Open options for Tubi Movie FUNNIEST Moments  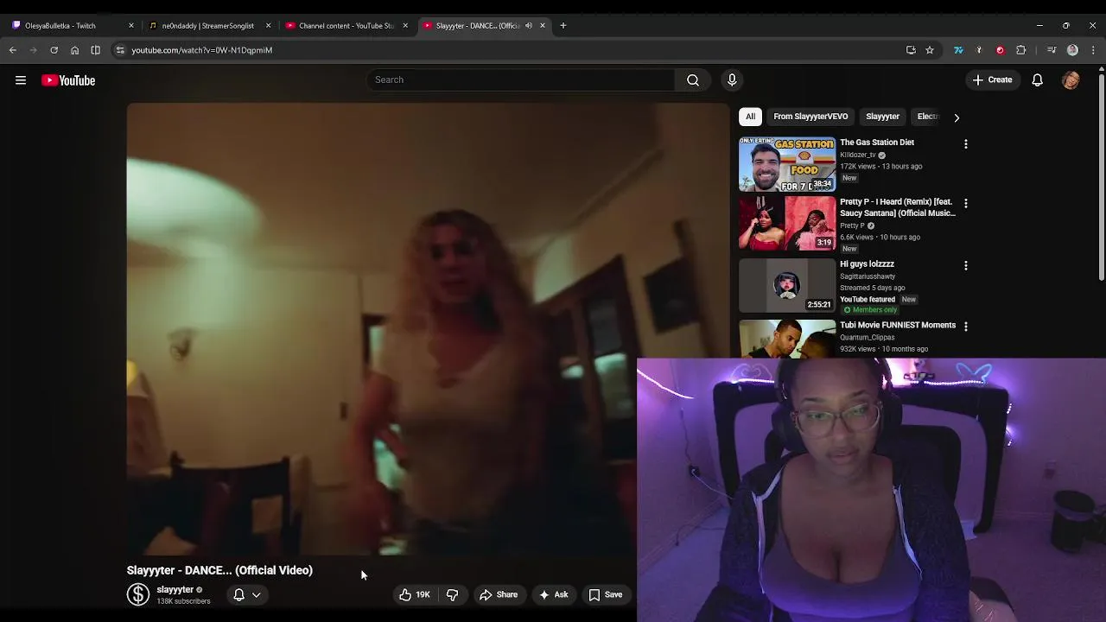[966, 327]
